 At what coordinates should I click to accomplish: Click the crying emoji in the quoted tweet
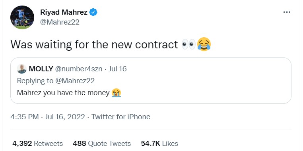116,93
